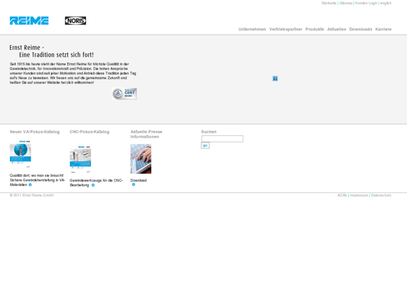This screenshot has height=305, width=407.
Task: Click arrow icon after CNC-Bearbeitung text
Action: pyautogui.click(x=93, y=185)
